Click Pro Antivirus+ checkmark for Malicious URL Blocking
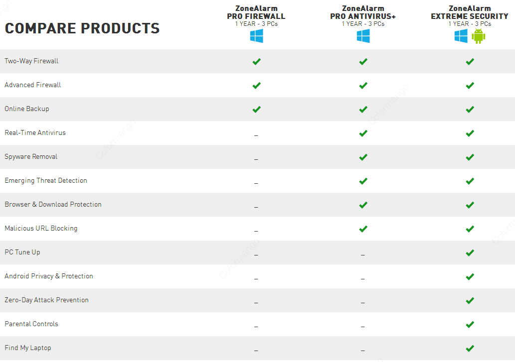This screenshot has height=362, width=515. click(x=363, y=229)
